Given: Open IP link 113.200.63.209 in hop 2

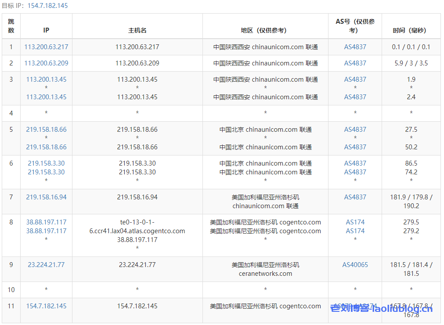Looking at the screenshot, I should click(46, 63).
